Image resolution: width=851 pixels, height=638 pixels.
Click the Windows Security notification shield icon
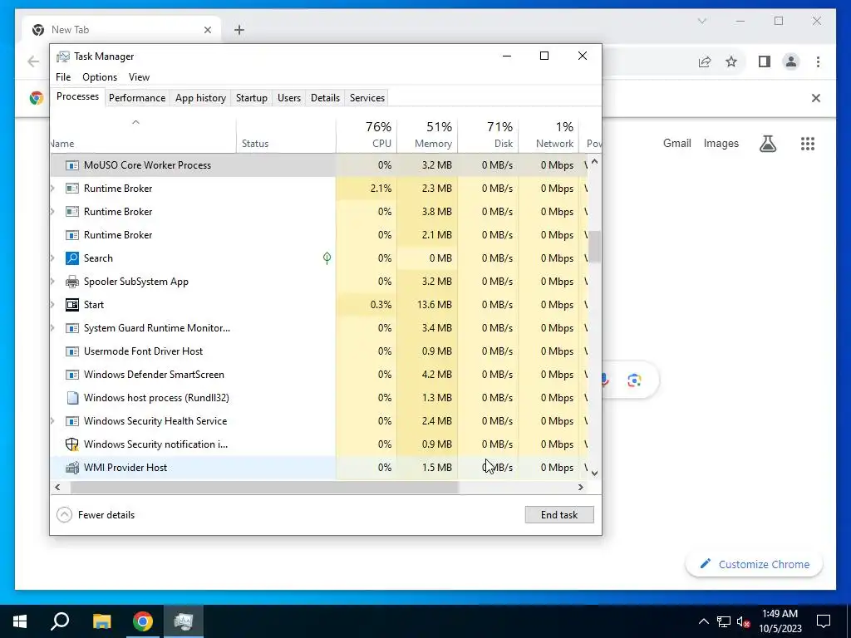[71, 444]
